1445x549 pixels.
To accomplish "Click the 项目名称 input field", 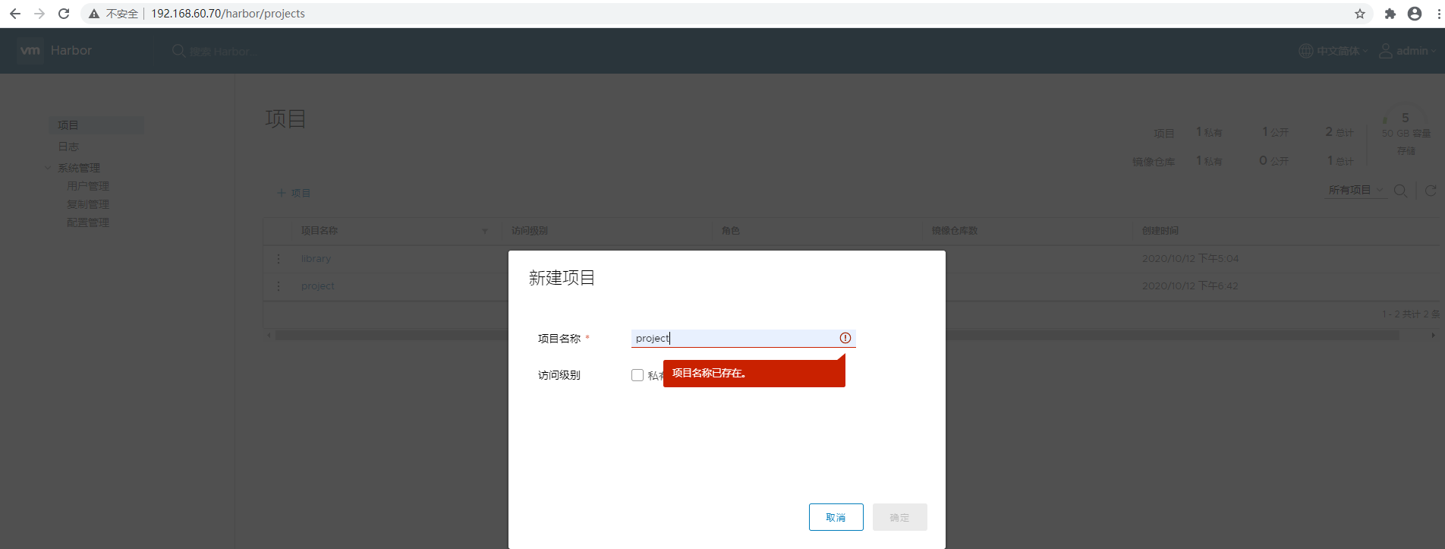I will [744, 338].
